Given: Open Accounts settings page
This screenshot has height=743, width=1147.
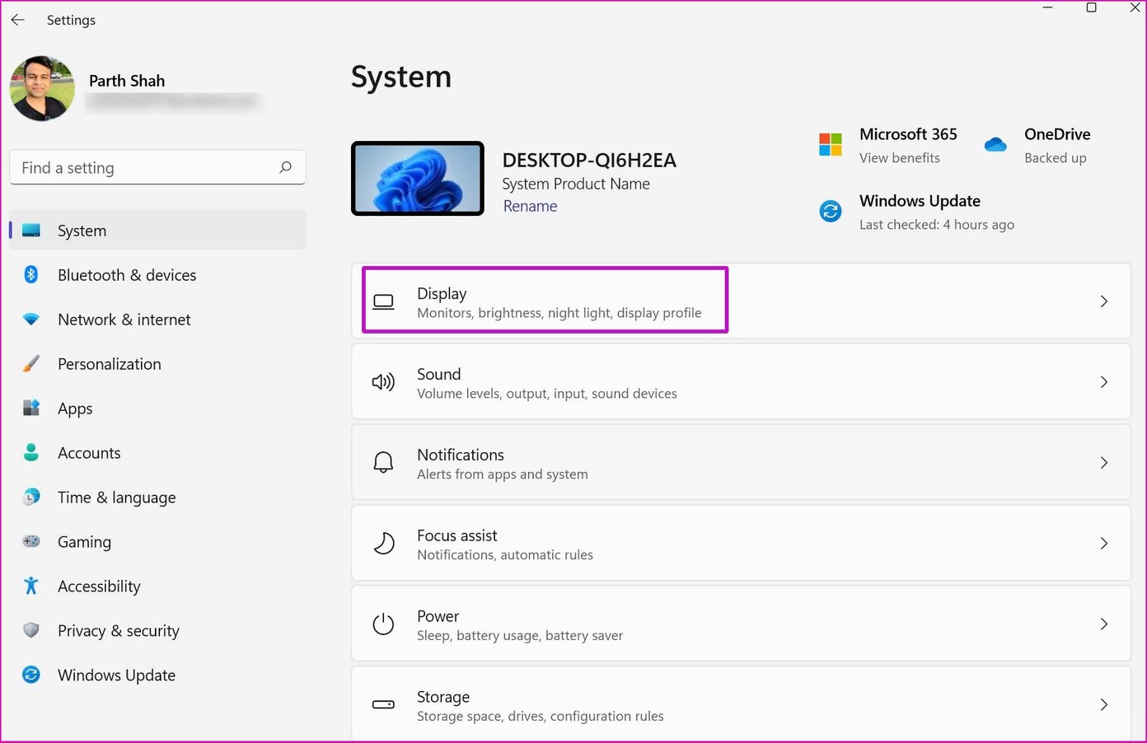Looking at the screenshot, I should pyautogui.click(x=89, y=453).
